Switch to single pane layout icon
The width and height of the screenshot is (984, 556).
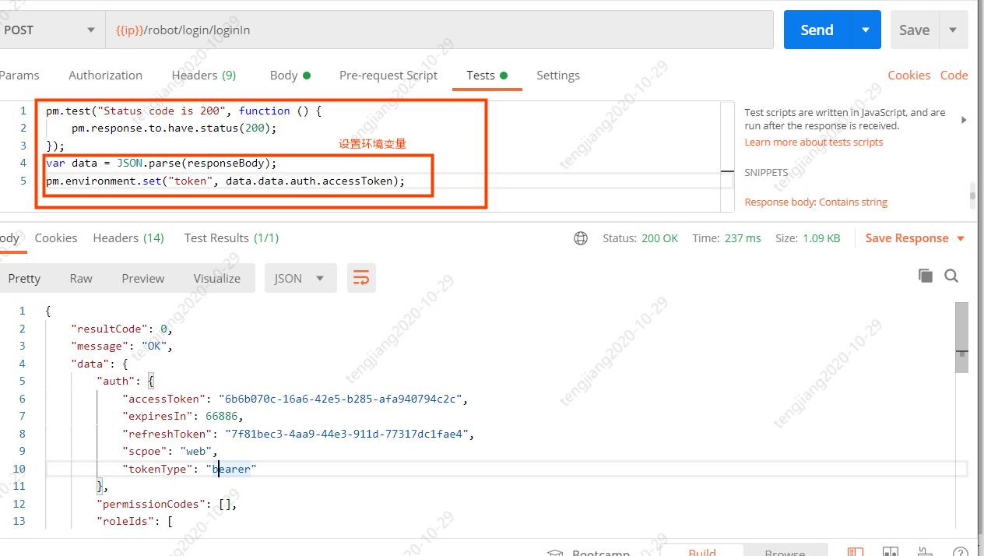pyautogui.click(x=855, y=552)
